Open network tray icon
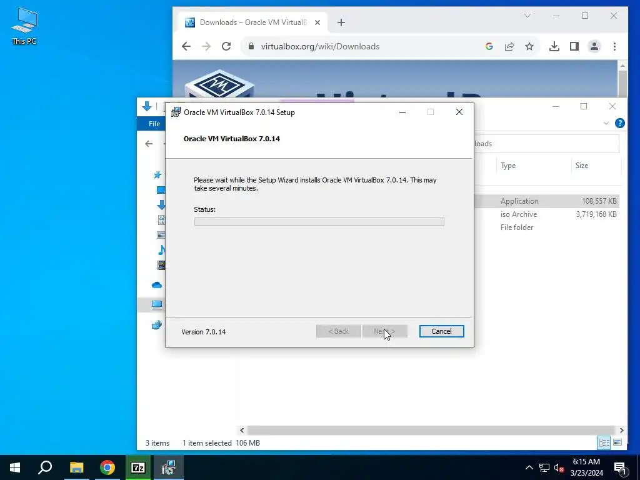640x480 pixels. 544,467
